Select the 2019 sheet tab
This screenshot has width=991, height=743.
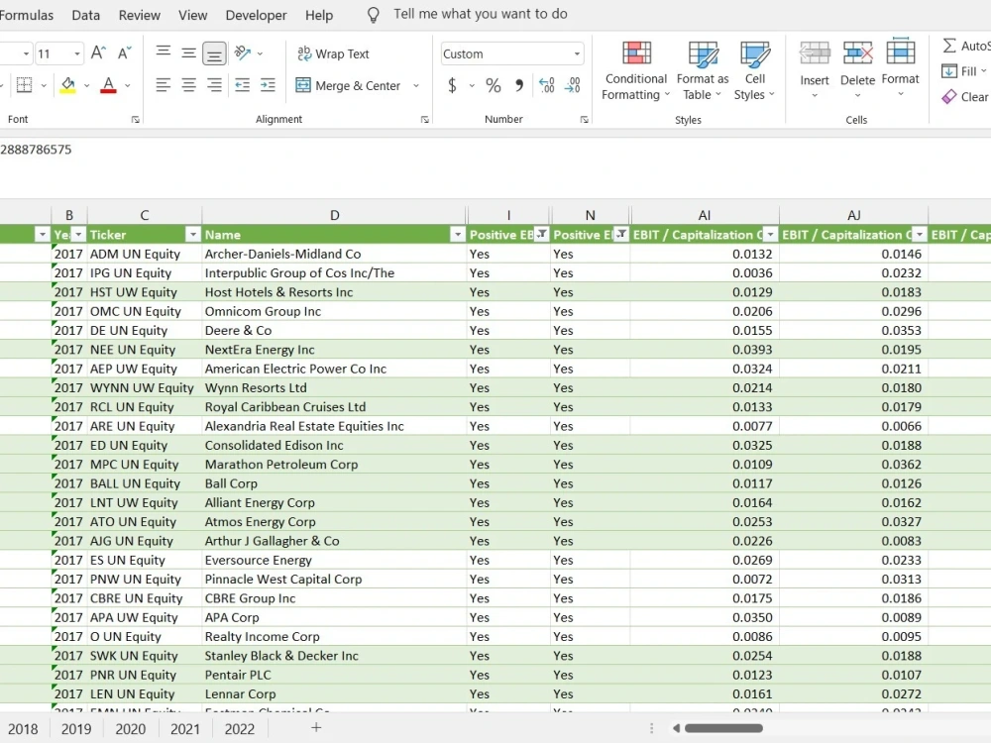click(x=78, y=728)
